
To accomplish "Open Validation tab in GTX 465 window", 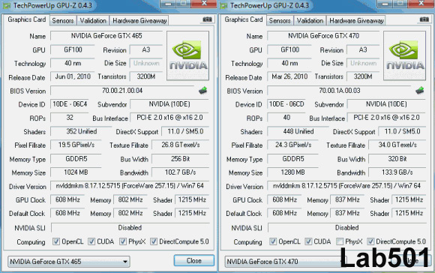I will pos(93,20).
